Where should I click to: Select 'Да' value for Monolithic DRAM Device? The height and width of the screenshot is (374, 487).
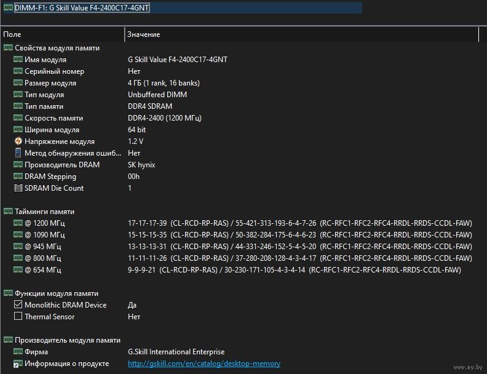132,305
